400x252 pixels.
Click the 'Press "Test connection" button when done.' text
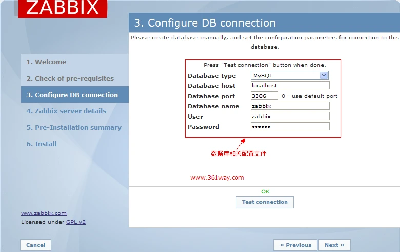[x=265, y=65]
